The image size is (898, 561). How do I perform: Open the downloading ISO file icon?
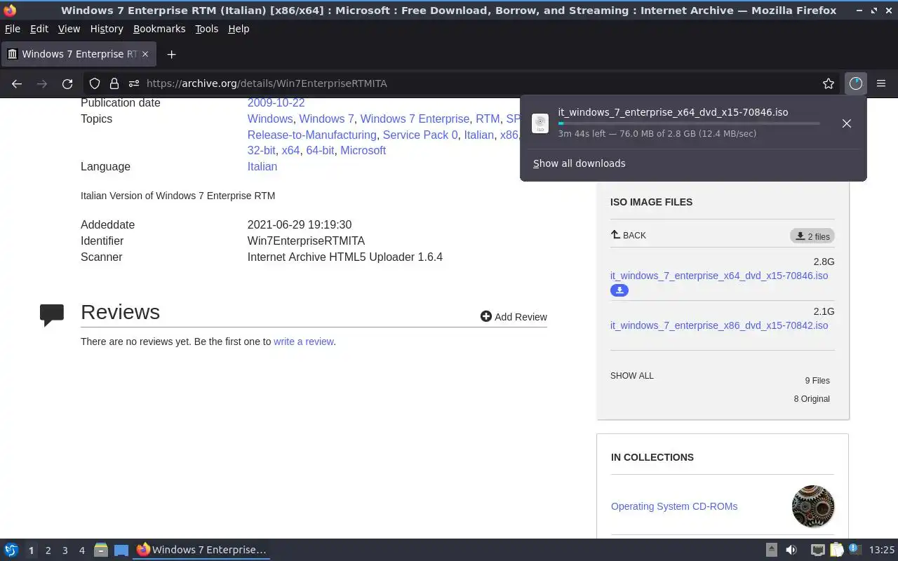(540, 123)
